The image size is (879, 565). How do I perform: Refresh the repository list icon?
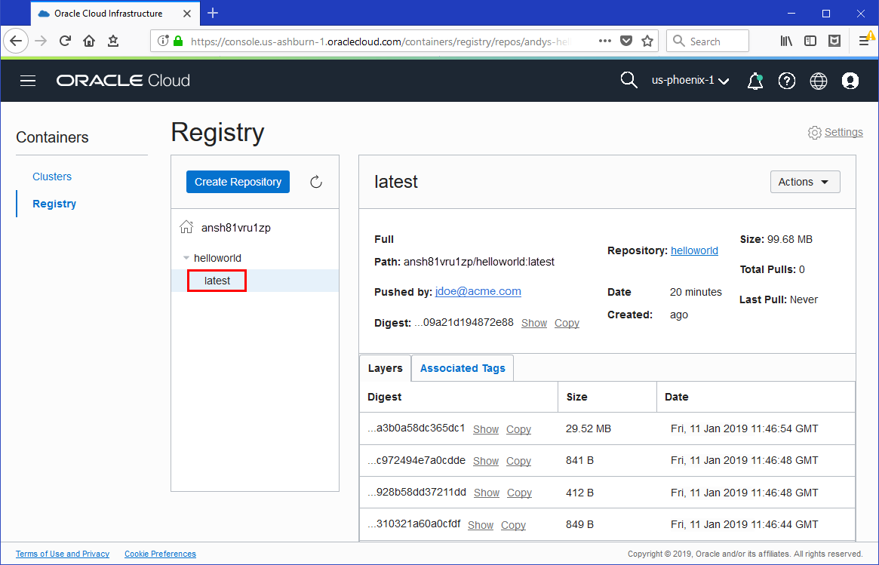316,182
